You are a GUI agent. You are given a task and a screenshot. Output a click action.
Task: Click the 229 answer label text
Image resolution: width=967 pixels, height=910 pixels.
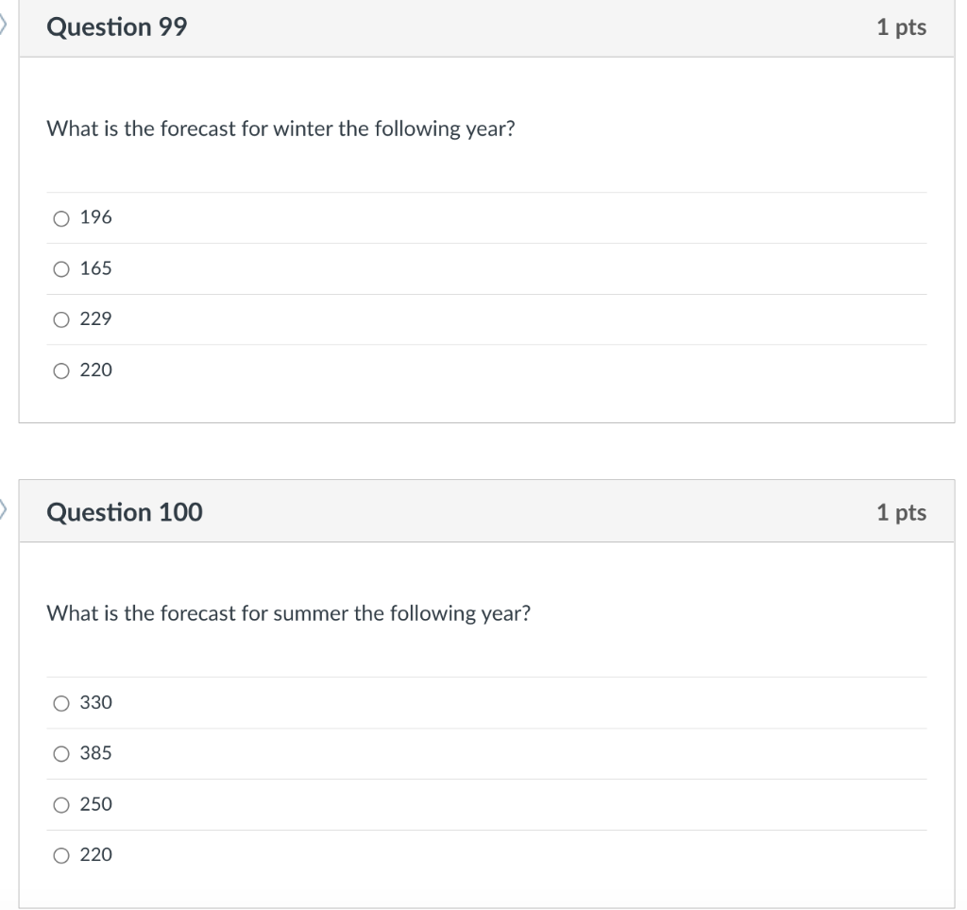[x=96, y=319]
